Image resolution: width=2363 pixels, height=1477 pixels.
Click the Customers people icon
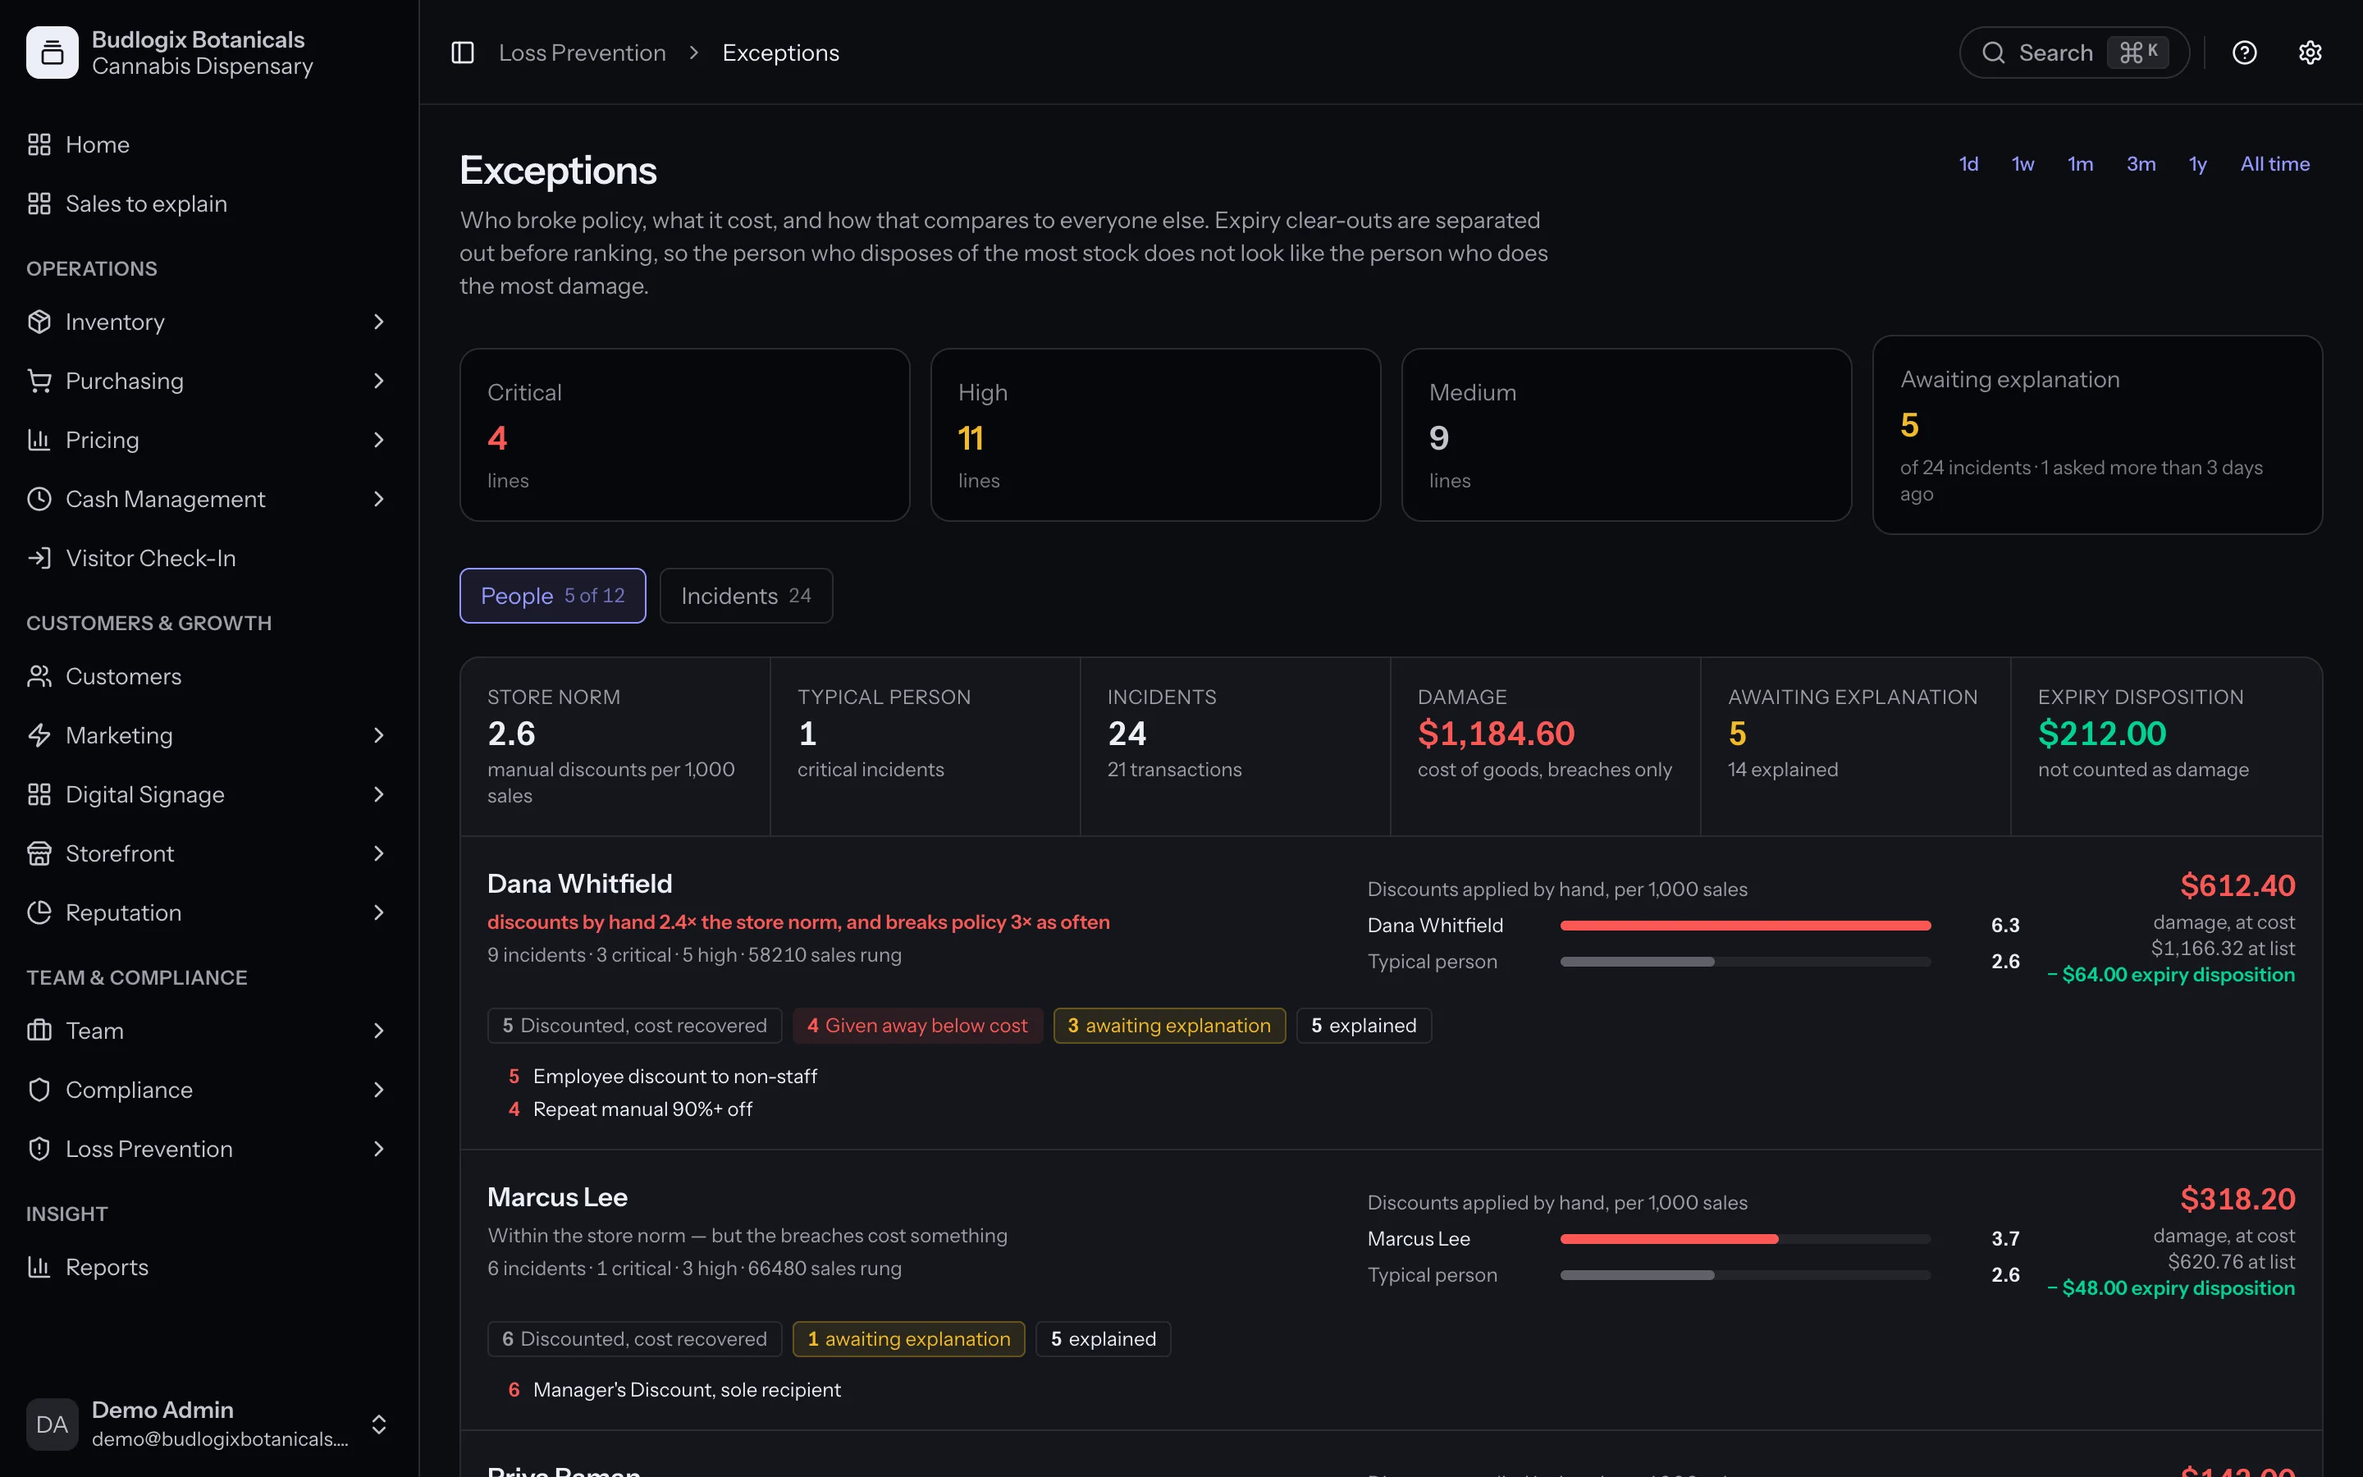tap(39, 676)
